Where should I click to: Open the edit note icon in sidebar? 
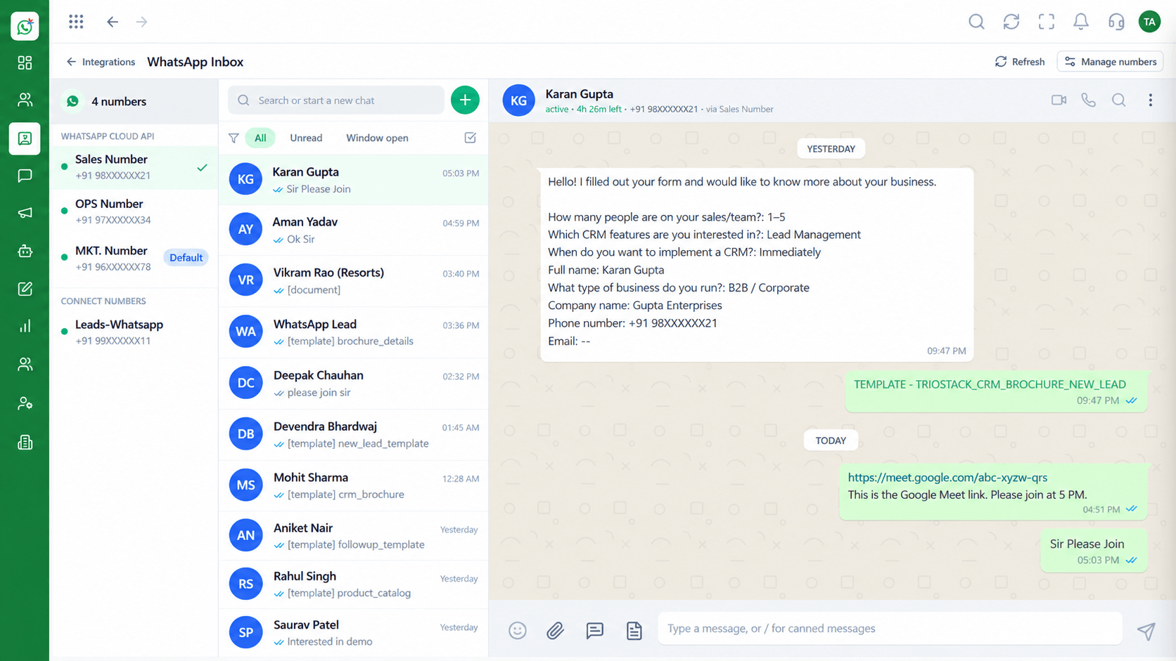click(x=25, y=289)
